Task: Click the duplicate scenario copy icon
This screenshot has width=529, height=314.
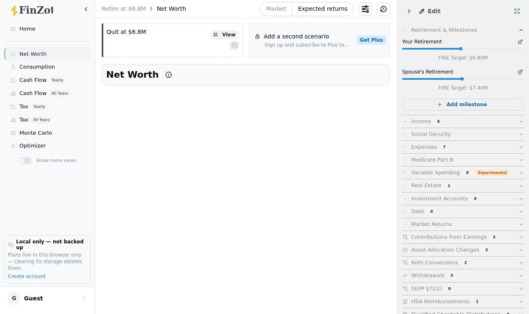Action: [x=234, y=45]
